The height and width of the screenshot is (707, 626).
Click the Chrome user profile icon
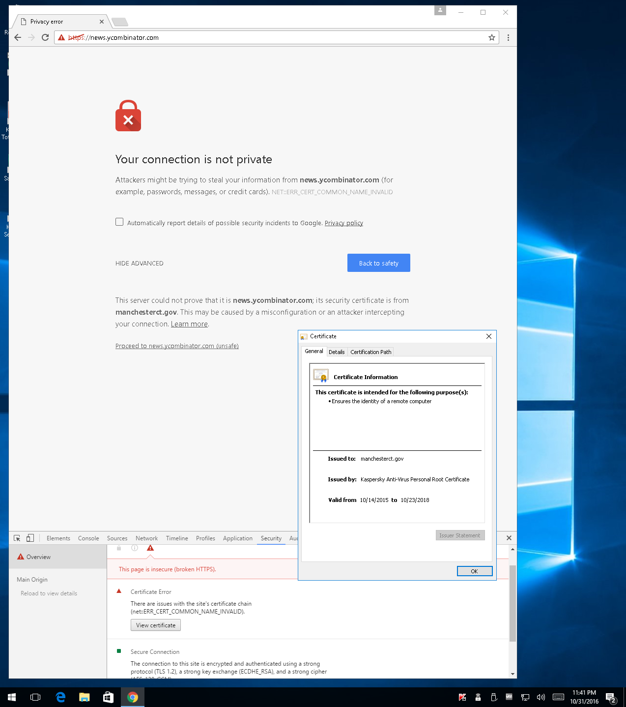coord(440,10)
